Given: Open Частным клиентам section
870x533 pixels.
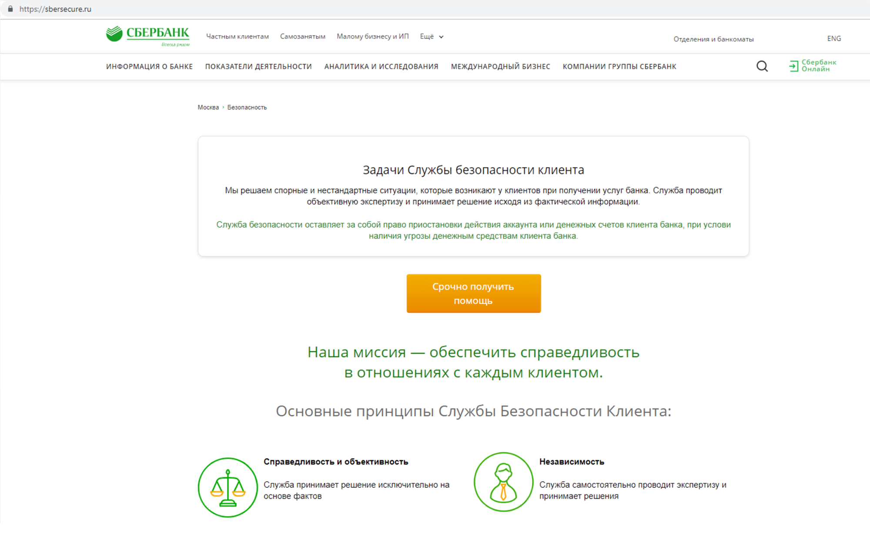Looking at the screenshot, I should [238, 36].
